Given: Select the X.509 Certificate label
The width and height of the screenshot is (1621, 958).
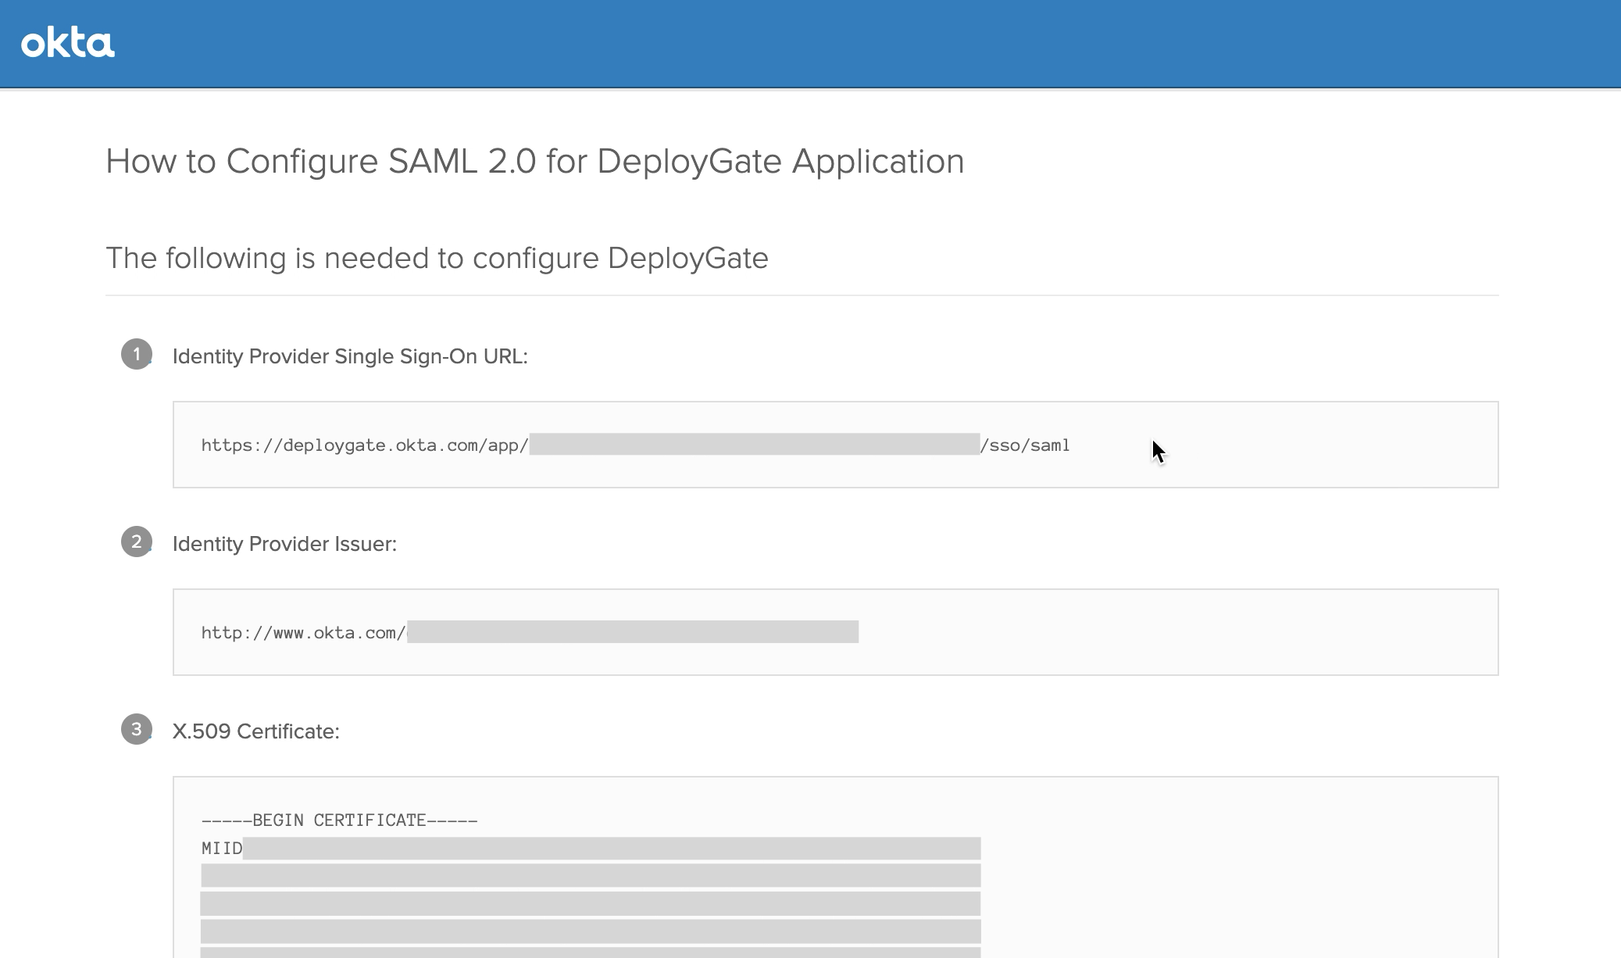Looking at the screenshot, I should click(256, 731).
